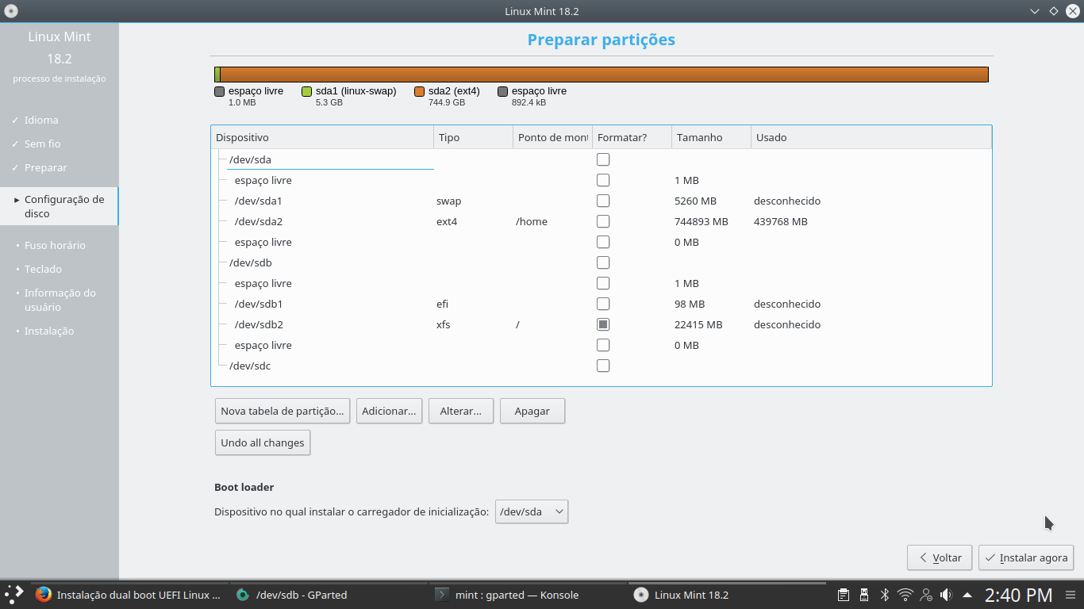Toggle checkbox for 1 MB free space under sdb

pyautogui.click(x=603, y=283)
